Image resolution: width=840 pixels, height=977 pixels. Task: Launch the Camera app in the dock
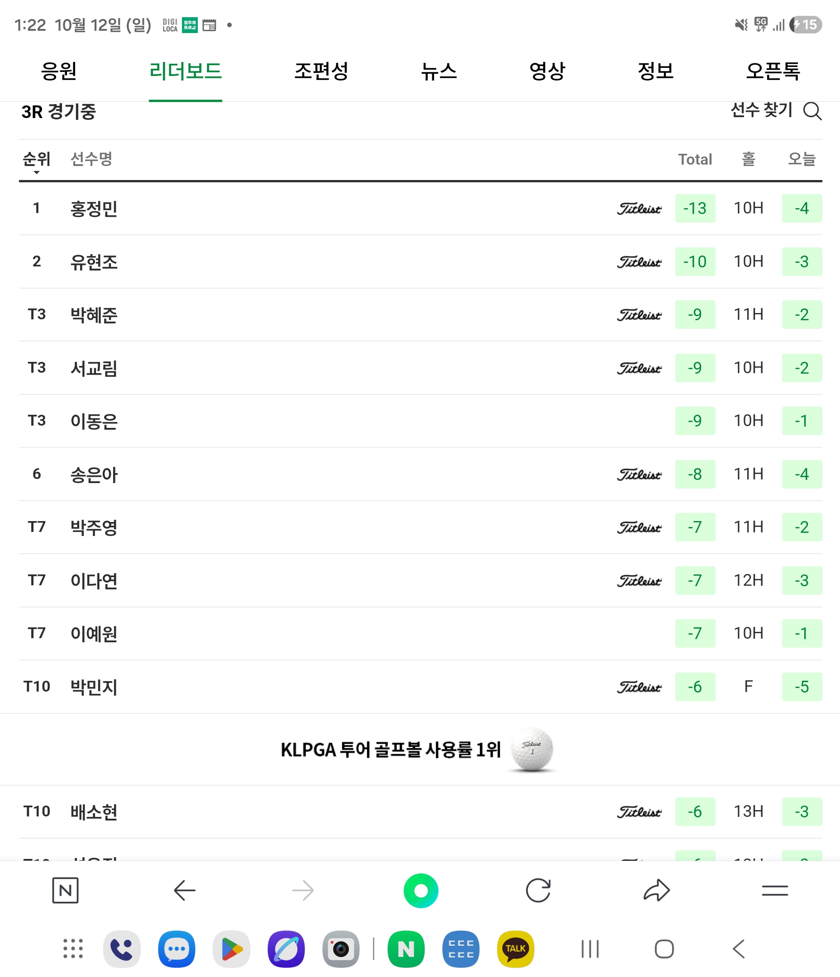click(x=341, y=949)
